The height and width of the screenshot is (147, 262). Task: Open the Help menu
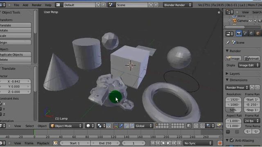click(48, 5)
